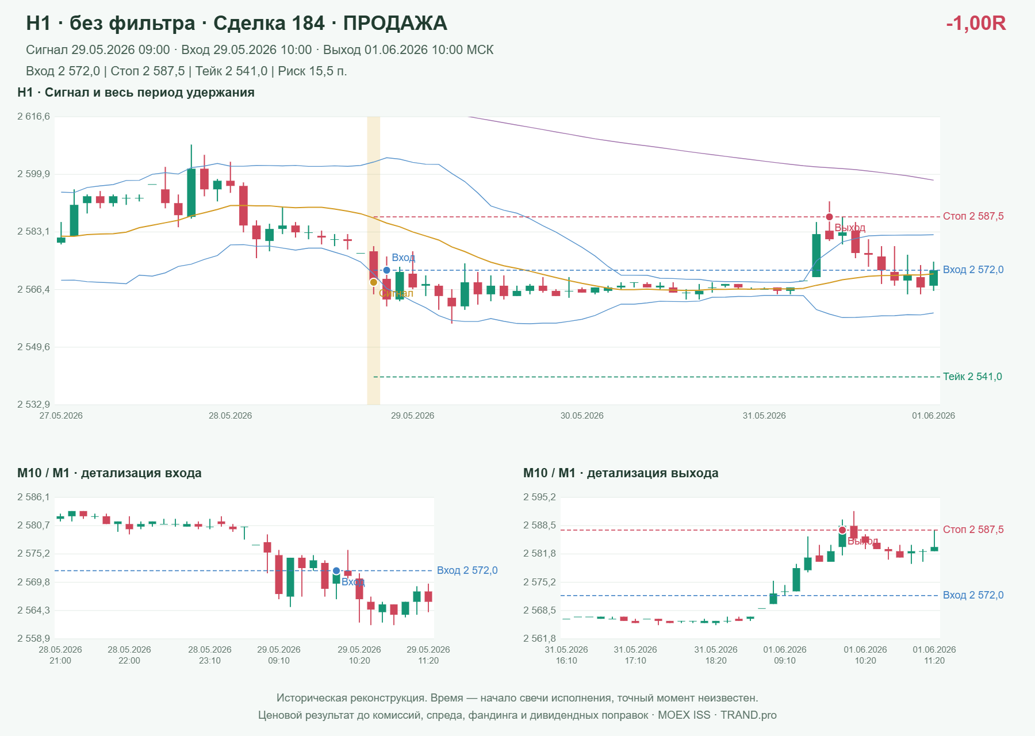Click 'Стоп 2 587,5' label in the exit detail chart
The width and height of the screenshot is (1035, 736).
[x=973, y=530]
